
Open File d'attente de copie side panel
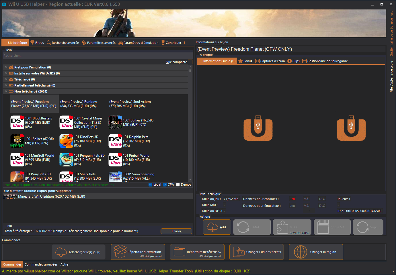pyautogui.click(x=391, y=76)
